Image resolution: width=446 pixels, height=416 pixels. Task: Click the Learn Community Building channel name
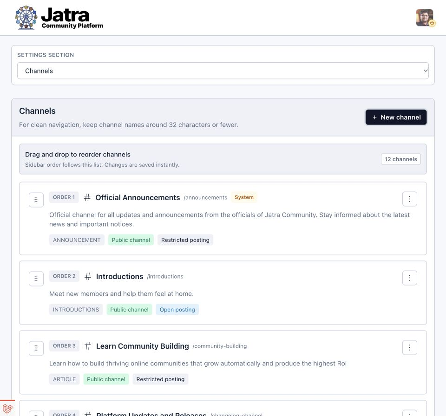[x=143, y=346]
